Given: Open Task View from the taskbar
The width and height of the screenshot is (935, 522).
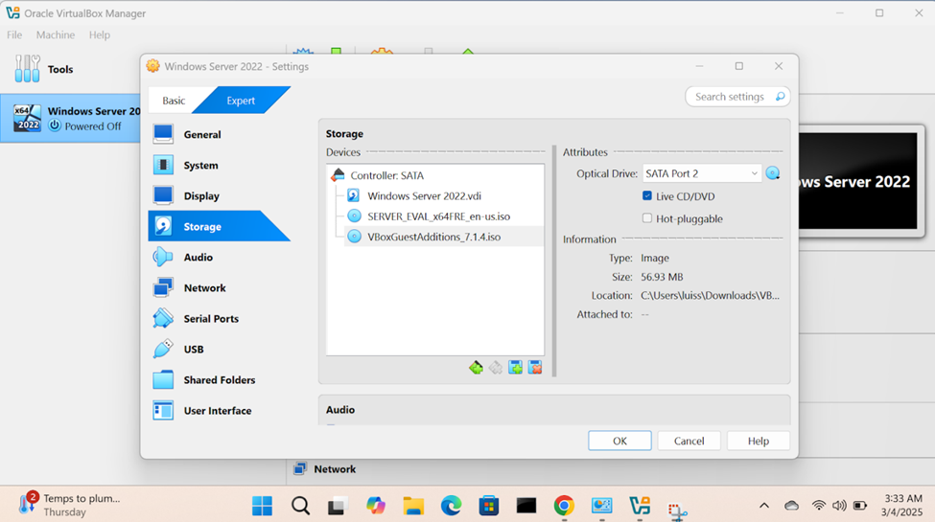Looking at the screenshot, I should 339,506.
